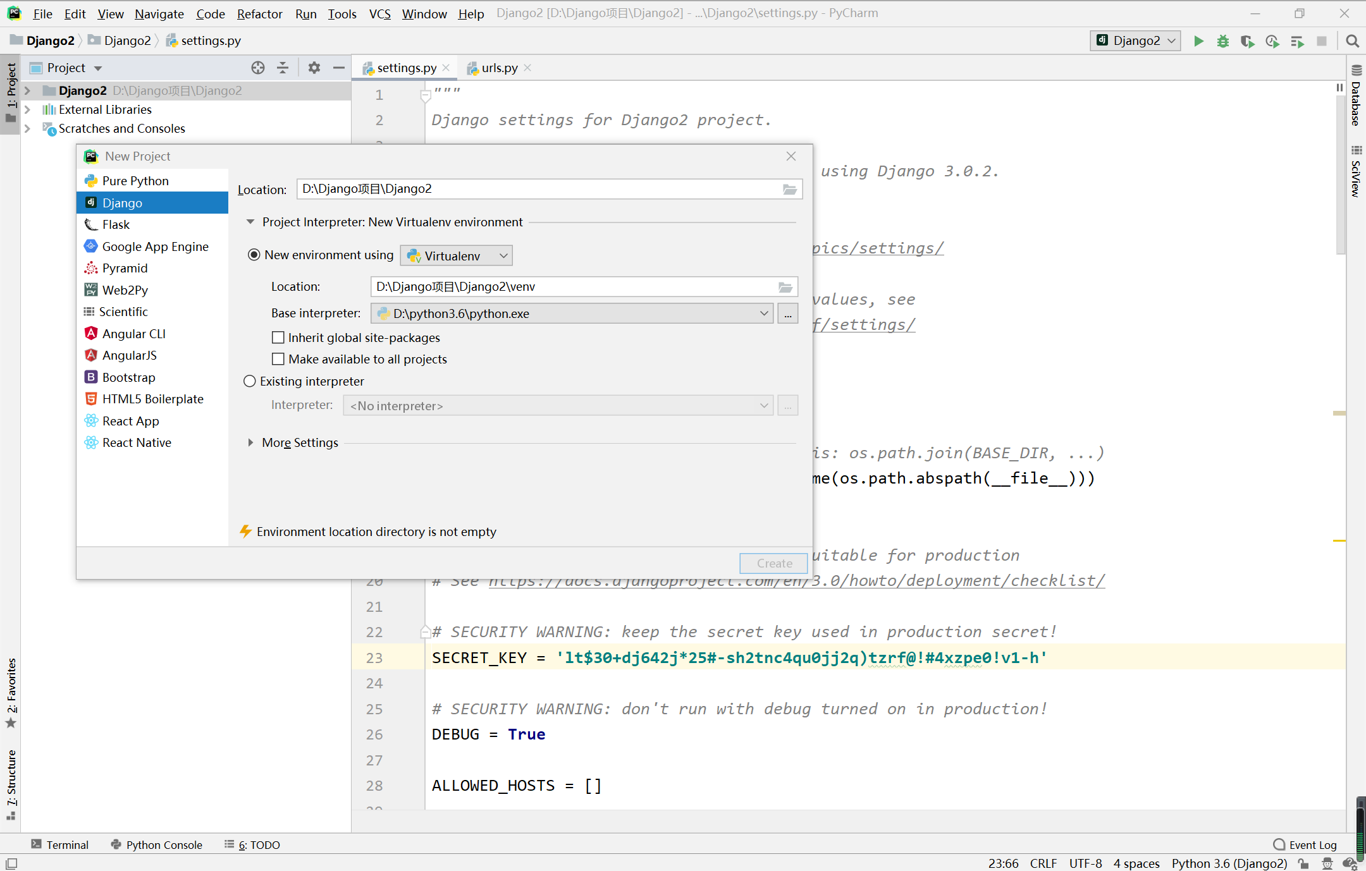
Task: Select the New environment using radio button
Action: (254, 255)
